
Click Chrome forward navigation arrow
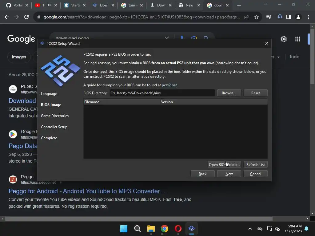click(17, 17)
